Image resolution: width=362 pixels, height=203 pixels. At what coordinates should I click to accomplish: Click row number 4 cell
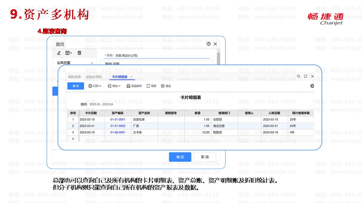73,139
